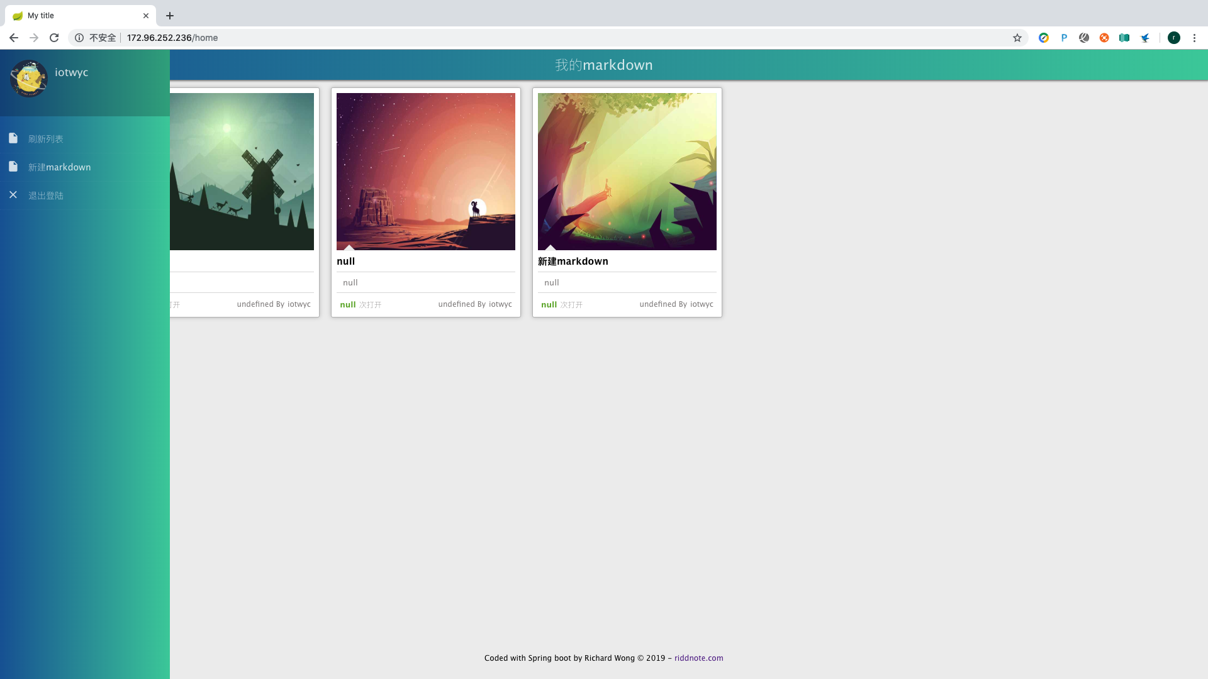Image resolution: width=1208 pixels, height=679 pixels.
Task: Open the riddnote.com footer link
Action: (698, 658)
